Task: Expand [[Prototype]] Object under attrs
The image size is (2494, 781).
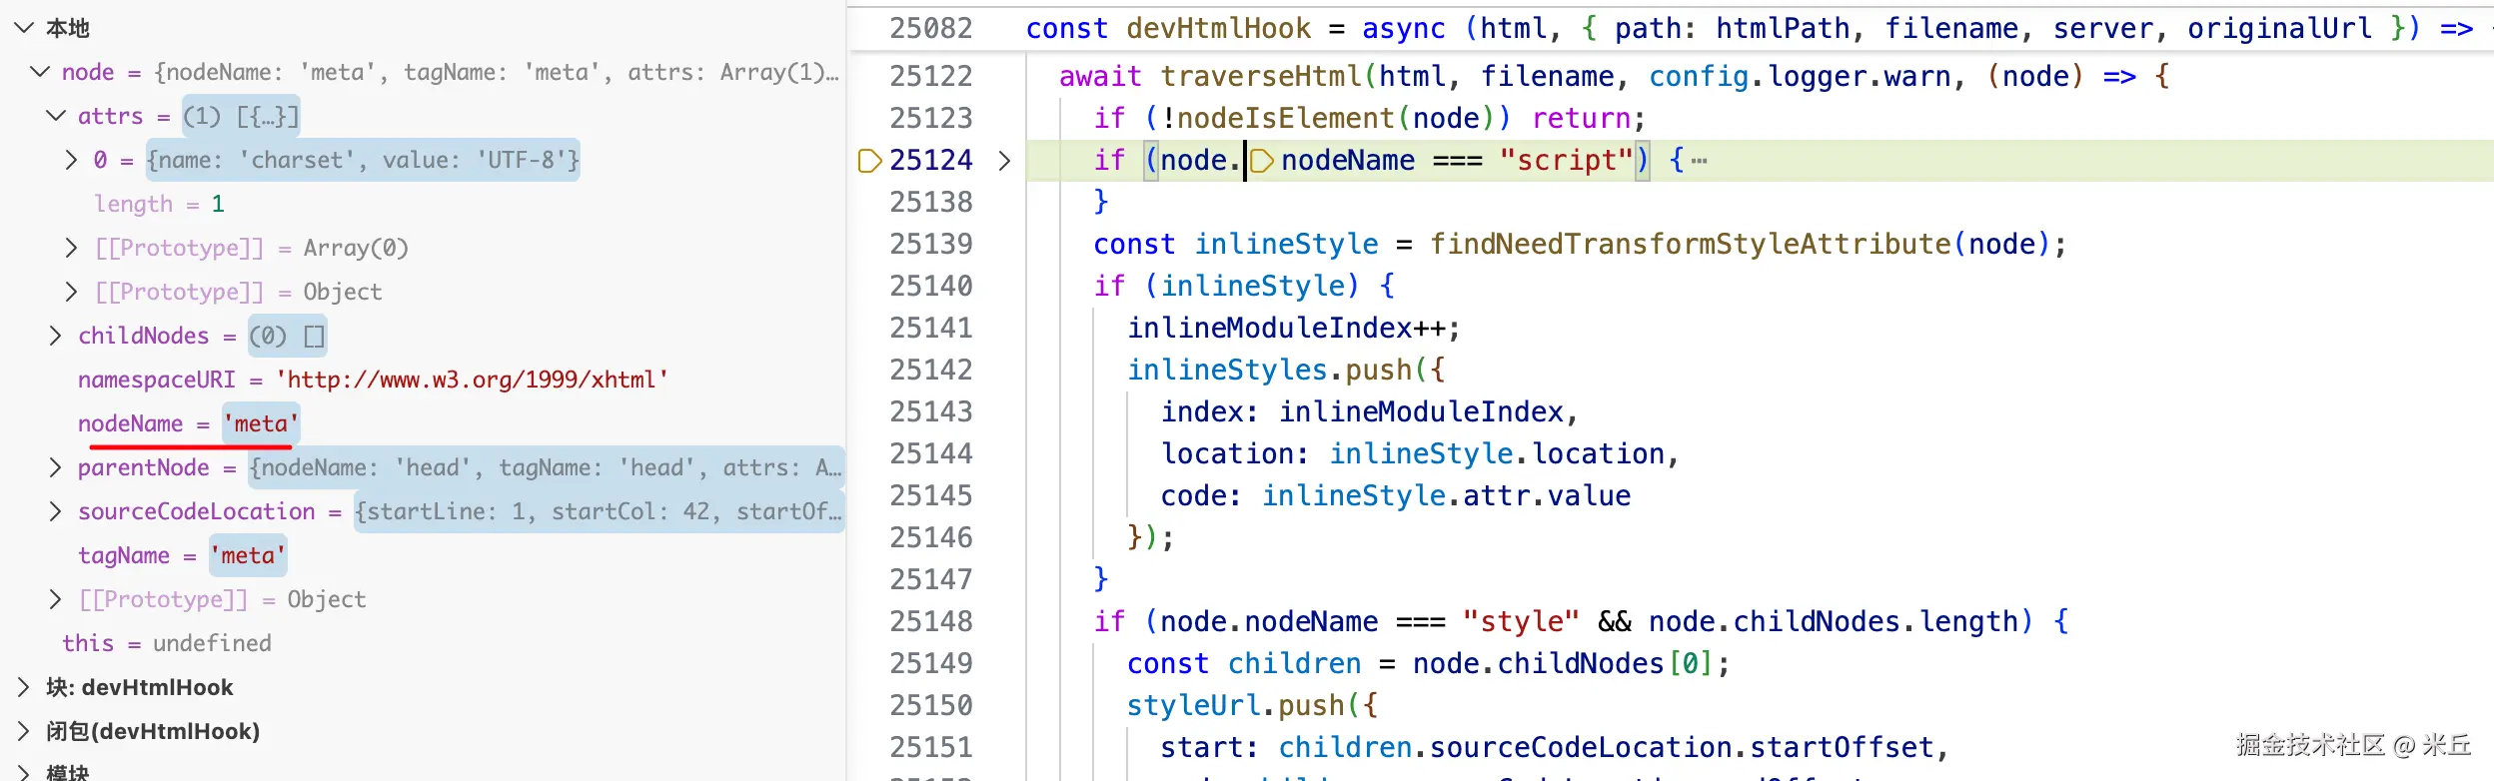Action: (71, 292)
